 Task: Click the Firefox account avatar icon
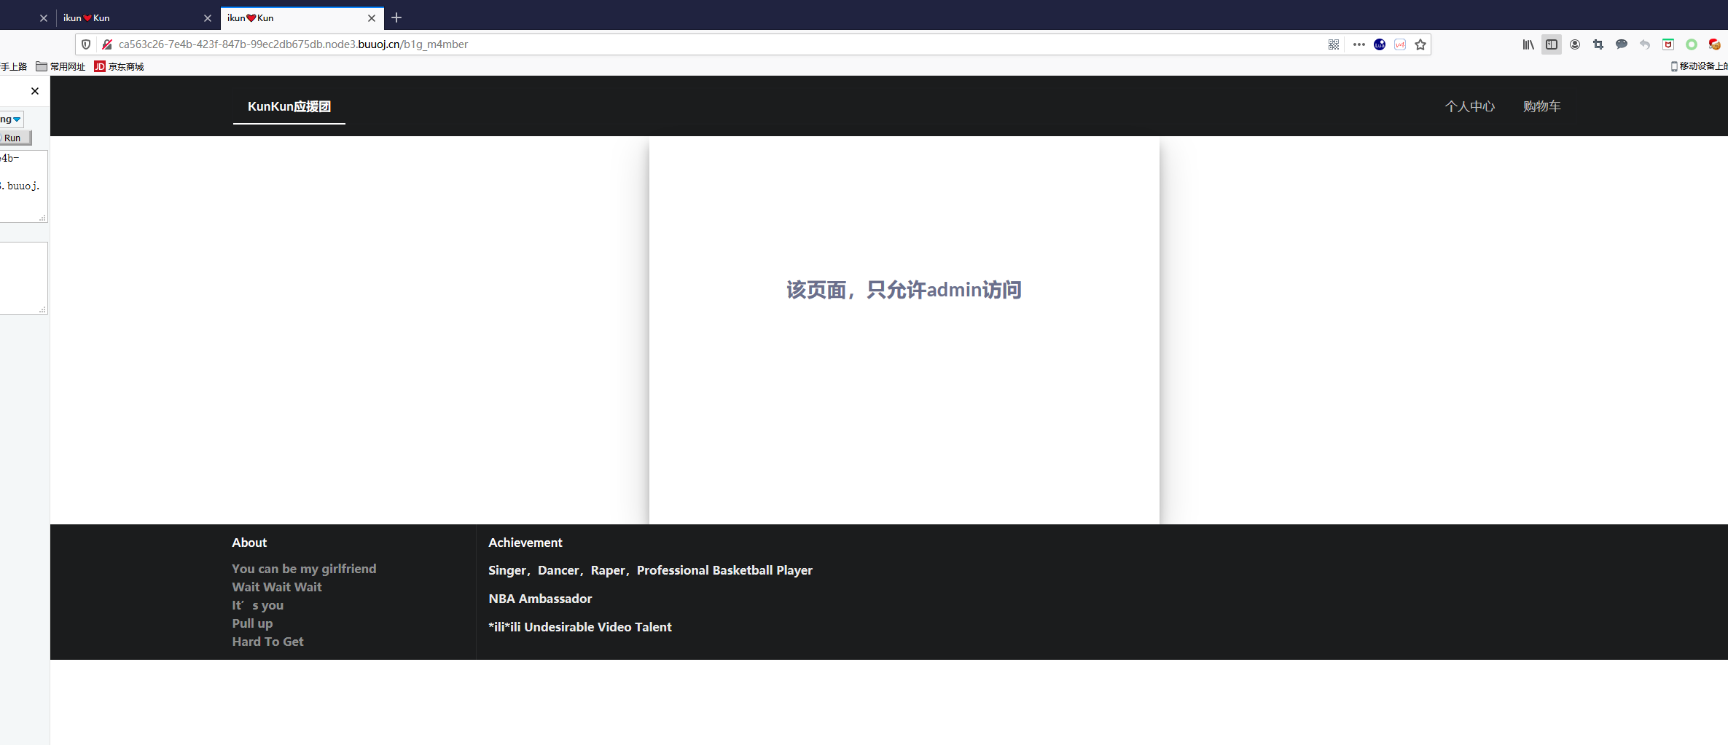coord(1575,44)
